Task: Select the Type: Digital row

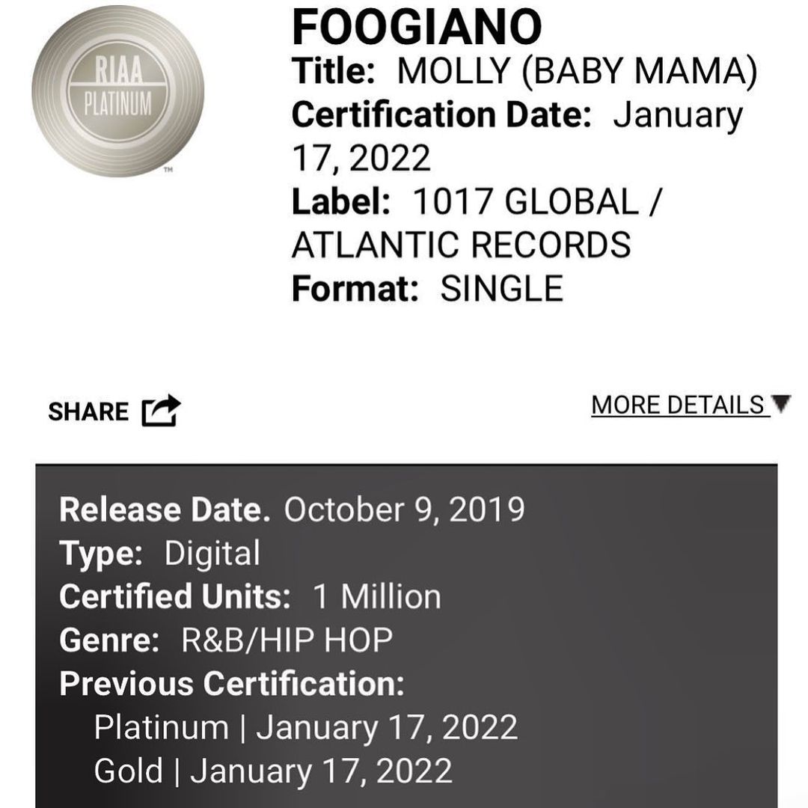Action: pos(160,554)
